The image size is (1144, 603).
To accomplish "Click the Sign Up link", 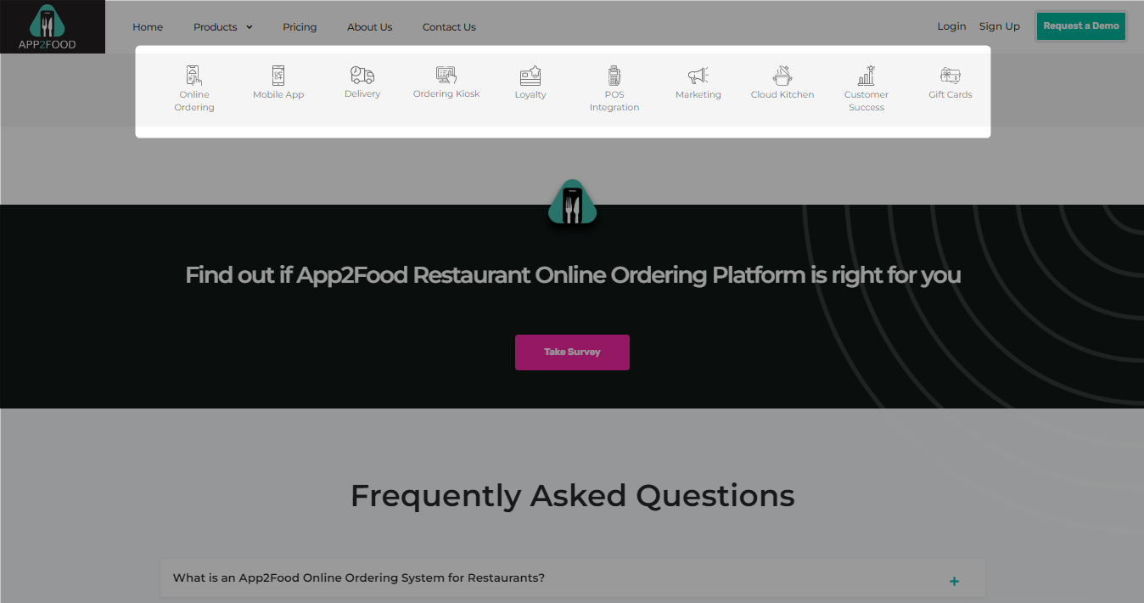I will (1000, 26).
